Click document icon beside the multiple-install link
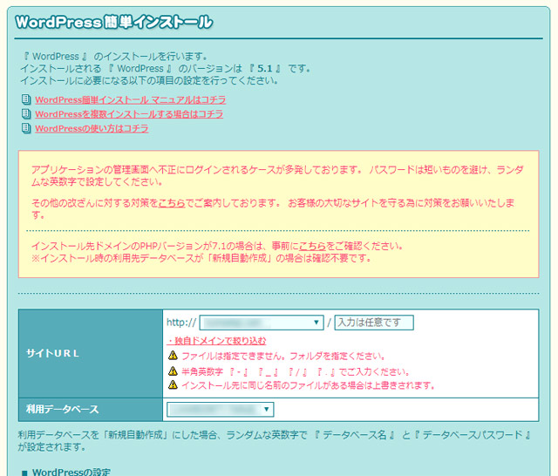This screenshot has height=476, width=558. (25, 114)
